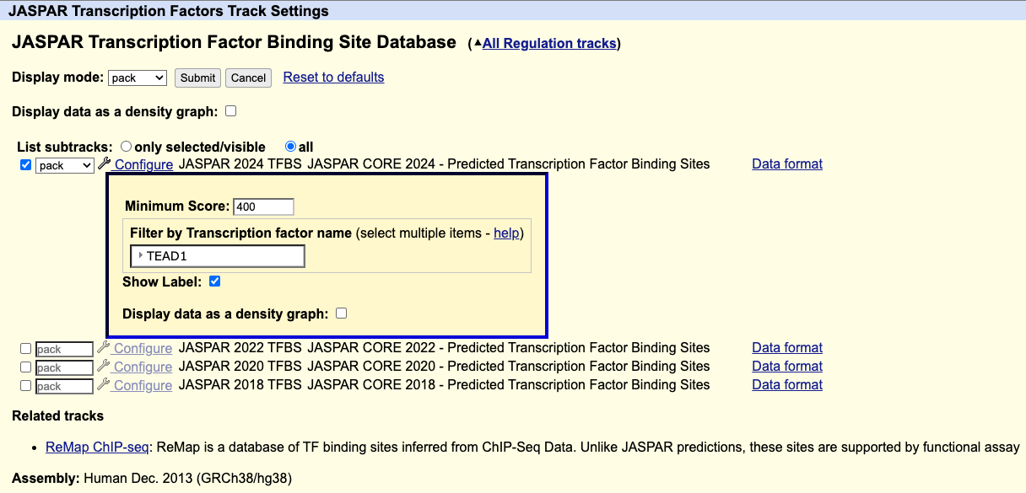
Task: Click the wrench icon for JASPAR 2020
Action: click(x=104, y=367)
